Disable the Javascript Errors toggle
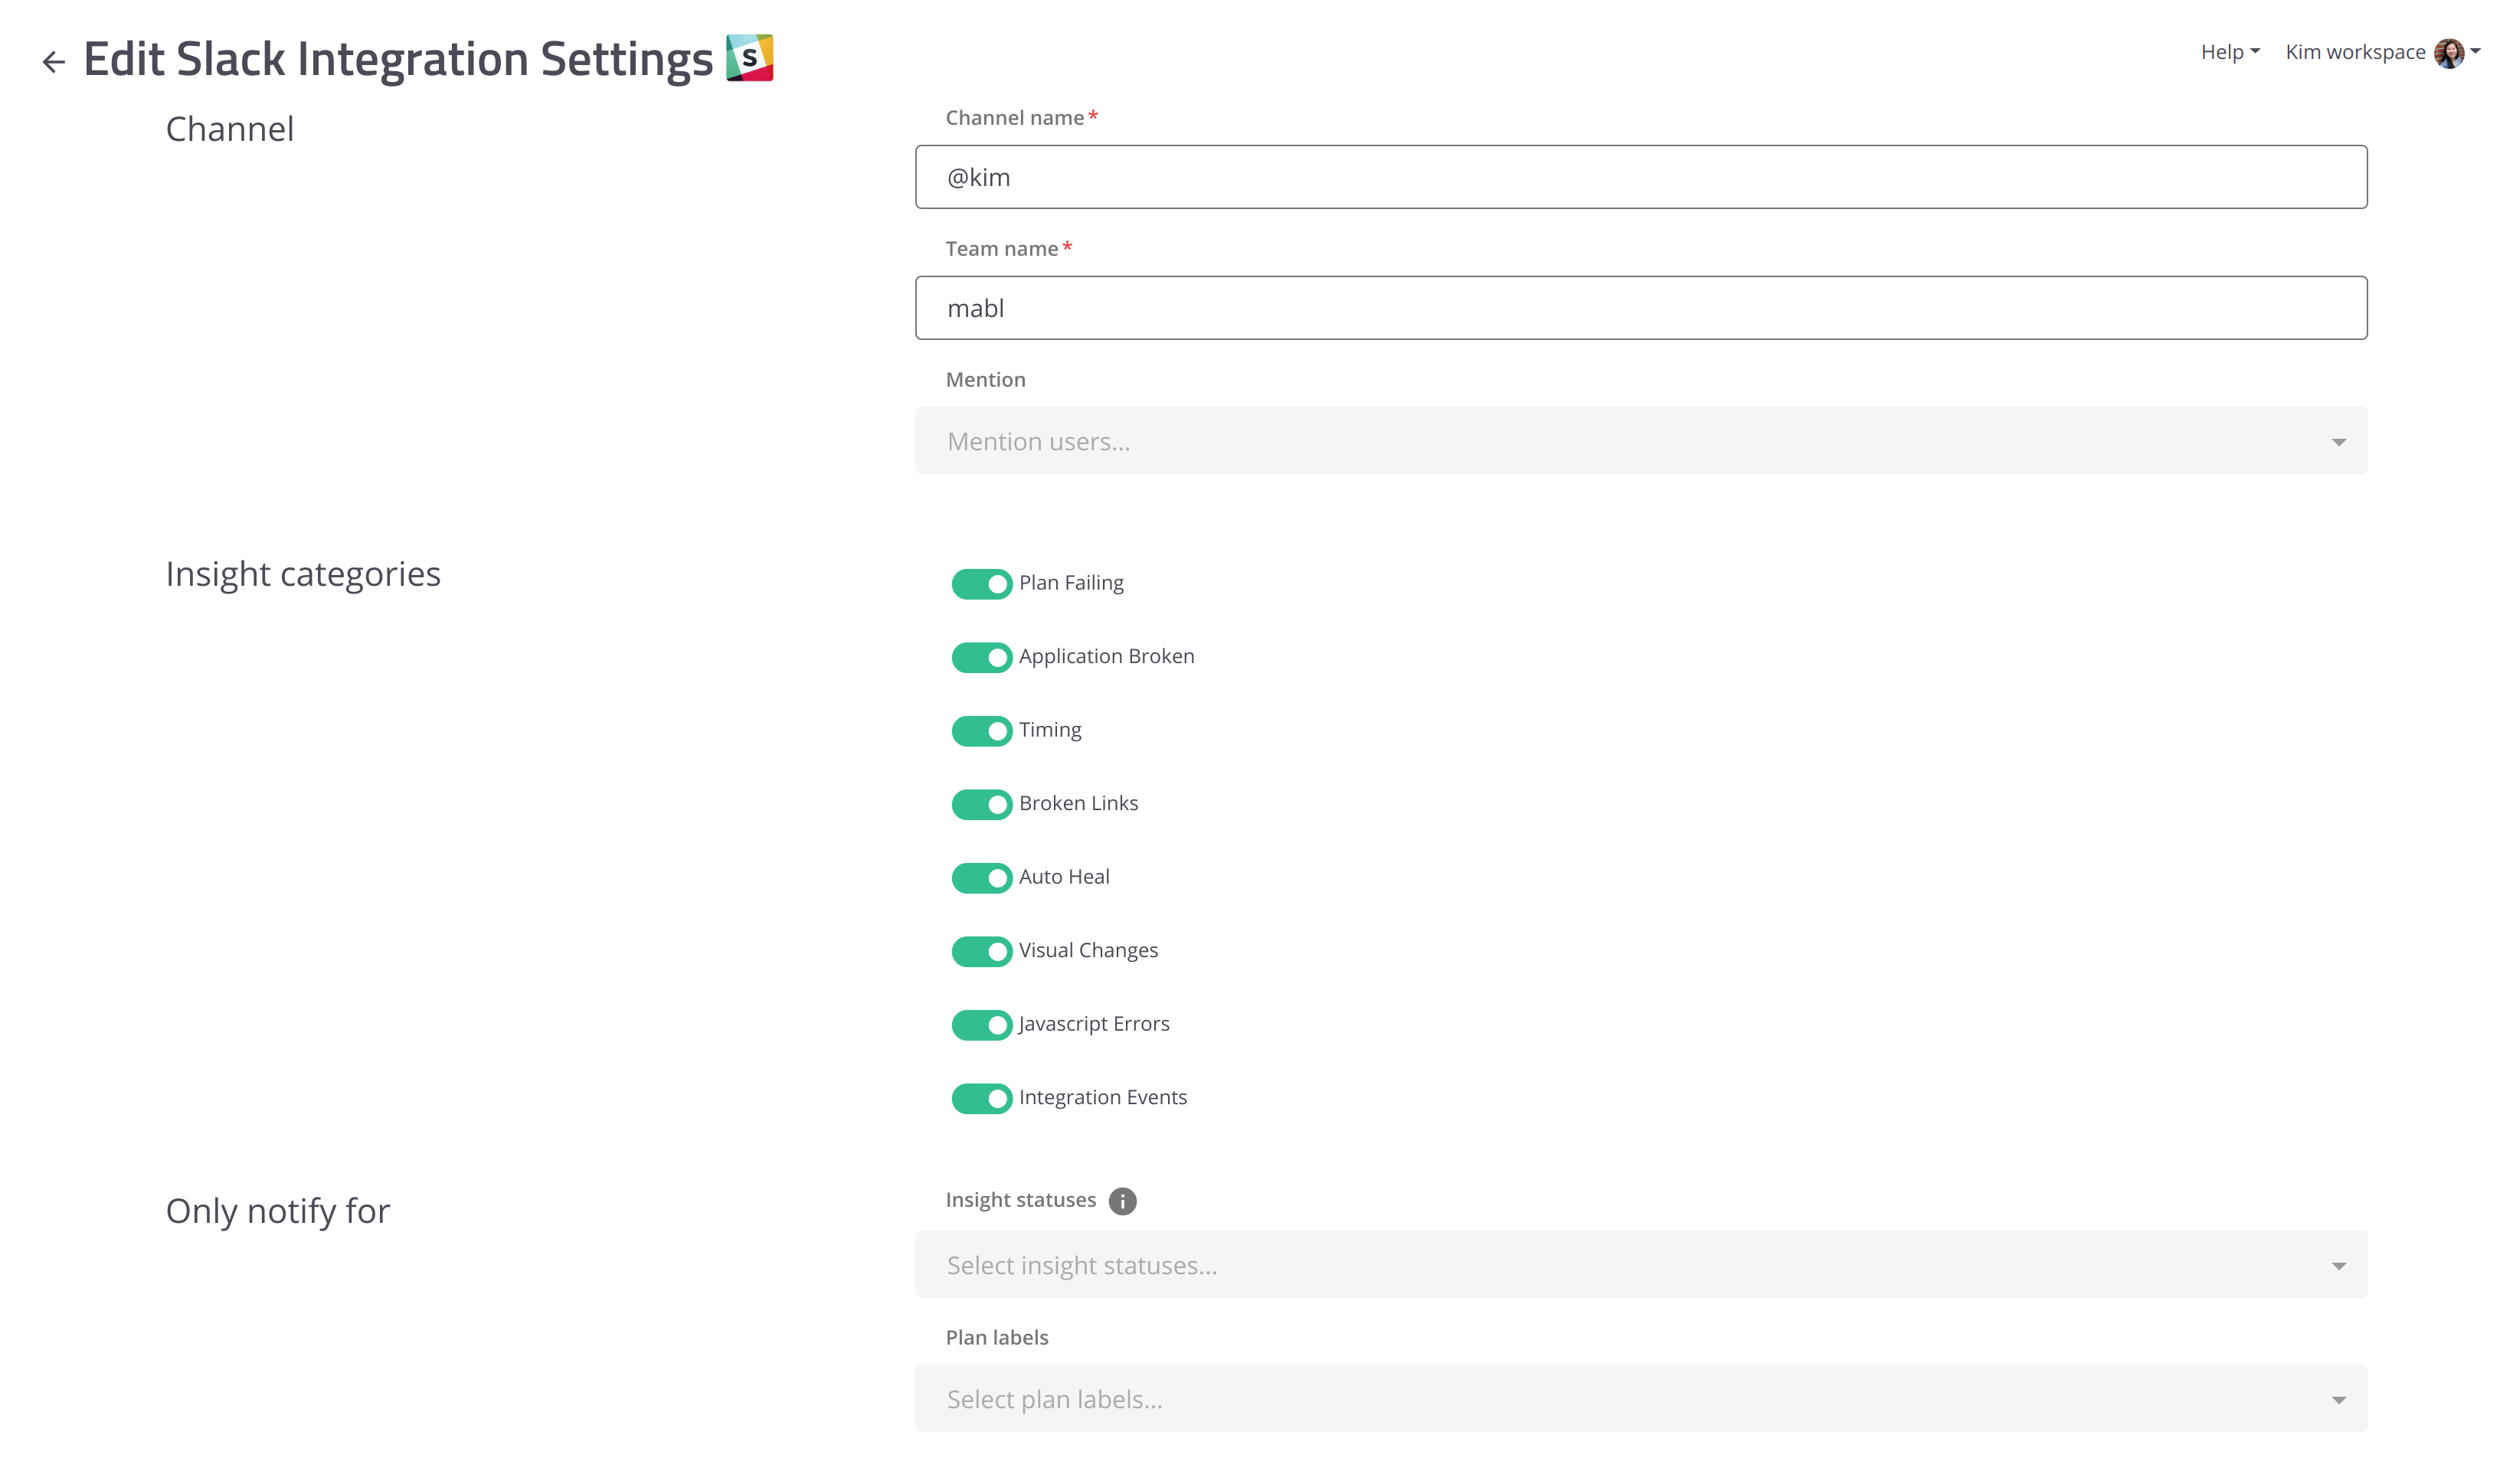Viewport: 2500px width, 1484px height. point(981,1025)
